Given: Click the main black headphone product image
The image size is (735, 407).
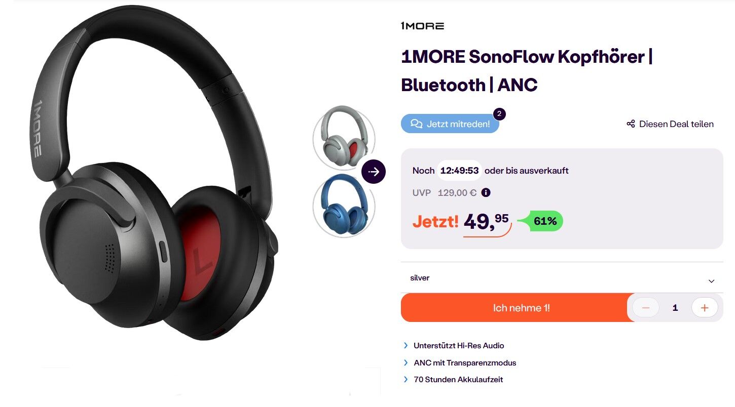Looking at the screenshot, I should click(x=155, y=175).
